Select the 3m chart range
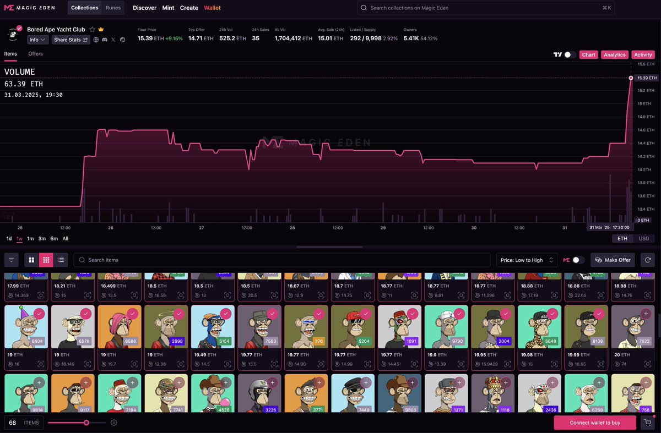The width and height of the screenshot is (661, 433). point(42,238)
